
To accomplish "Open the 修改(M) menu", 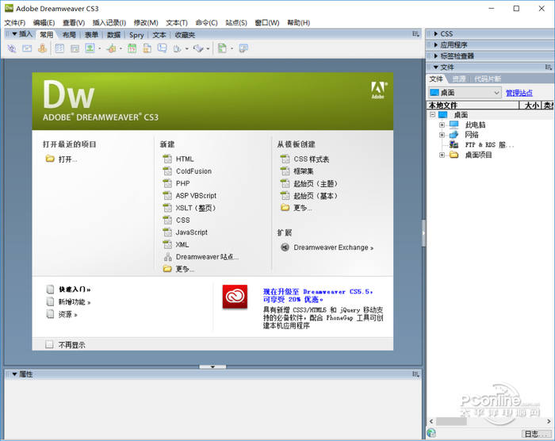I will coord(146,23).
